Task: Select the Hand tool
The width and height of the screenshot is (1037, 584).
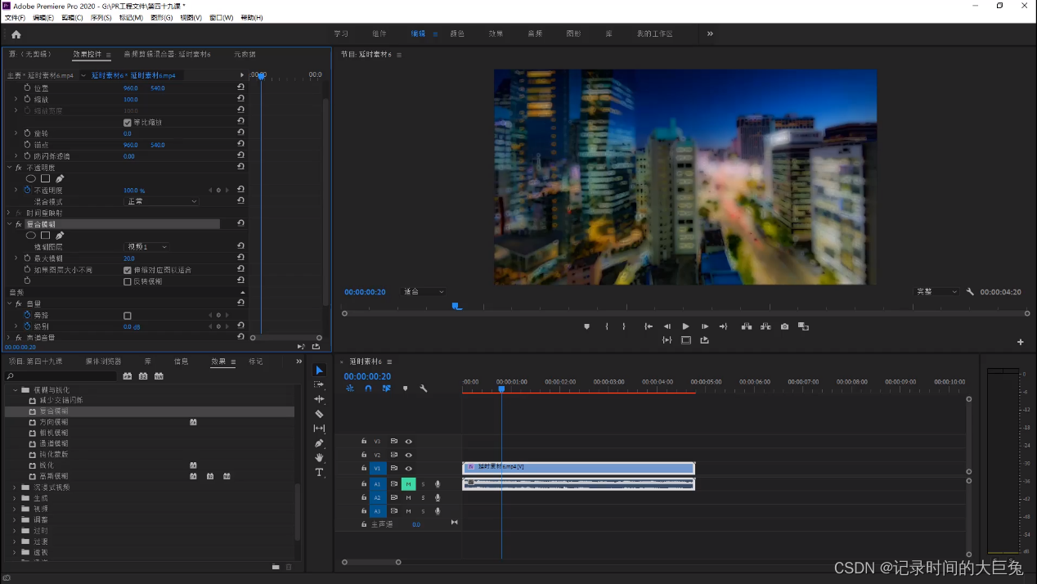Action: point(319,458)
